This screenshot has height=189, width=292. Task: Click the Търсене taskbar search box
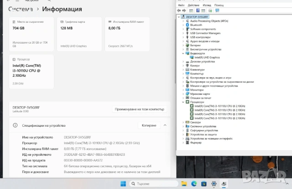(154, 184)
